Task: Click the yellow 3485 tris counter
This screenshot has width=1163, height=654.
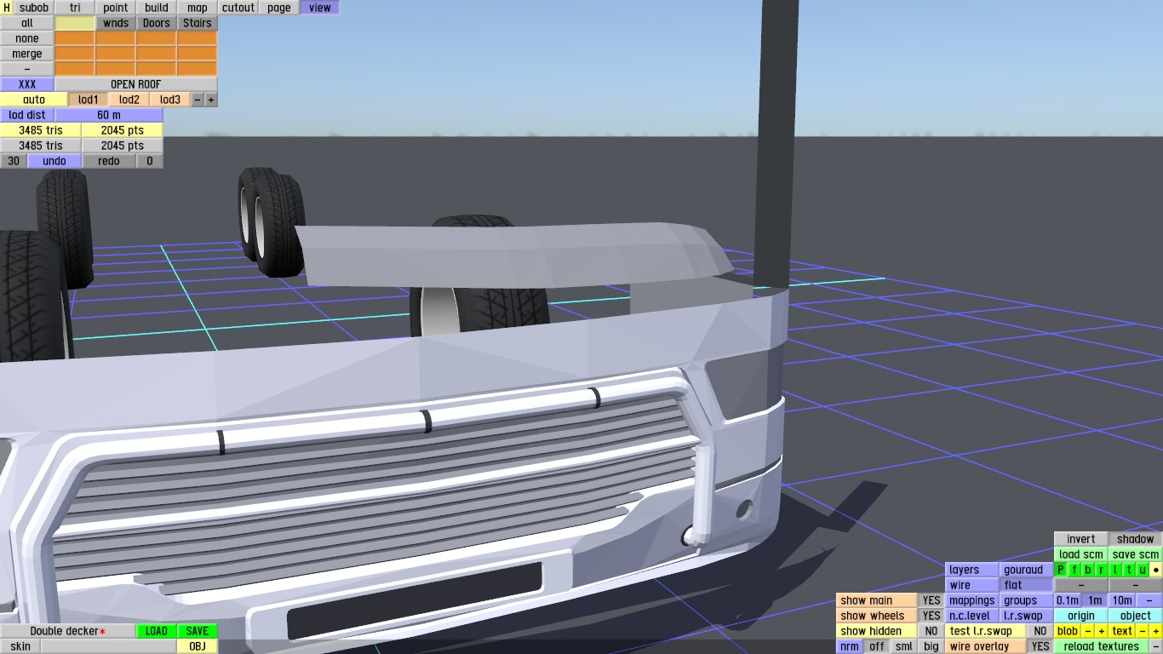Action: click(x=41, y=130)
